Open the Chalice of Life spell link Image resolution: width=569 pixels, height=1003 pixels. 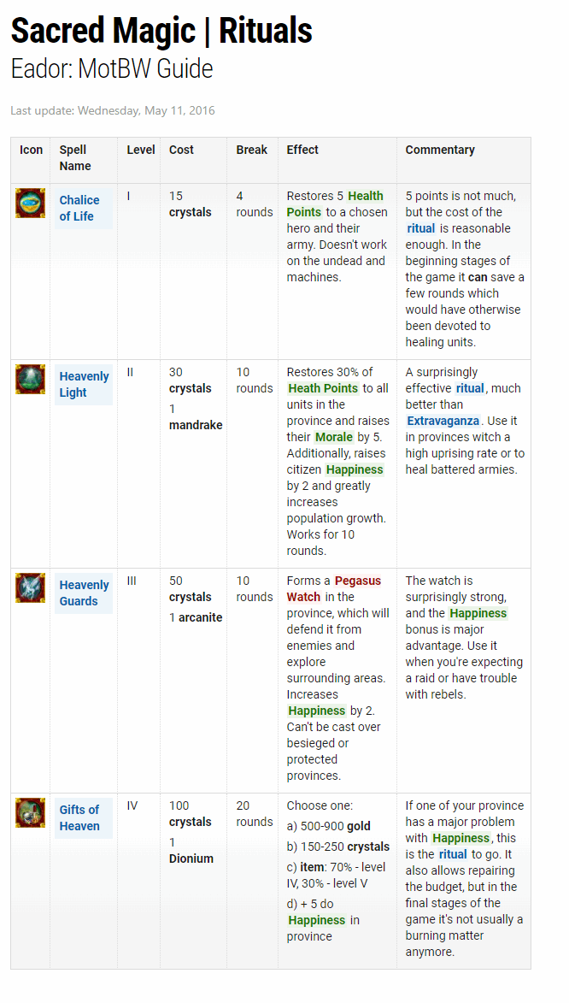pyautogui.click(x=79, y=208)
